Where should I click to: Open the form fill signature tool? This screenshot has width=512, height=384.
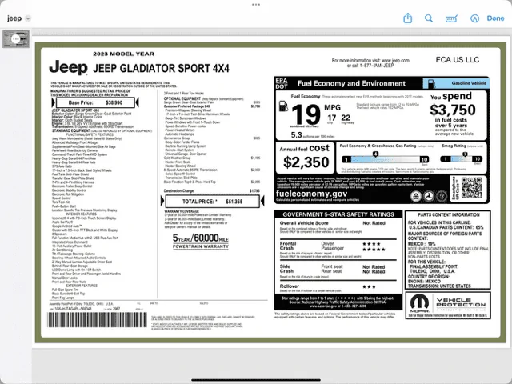click(x=452, y=18)
